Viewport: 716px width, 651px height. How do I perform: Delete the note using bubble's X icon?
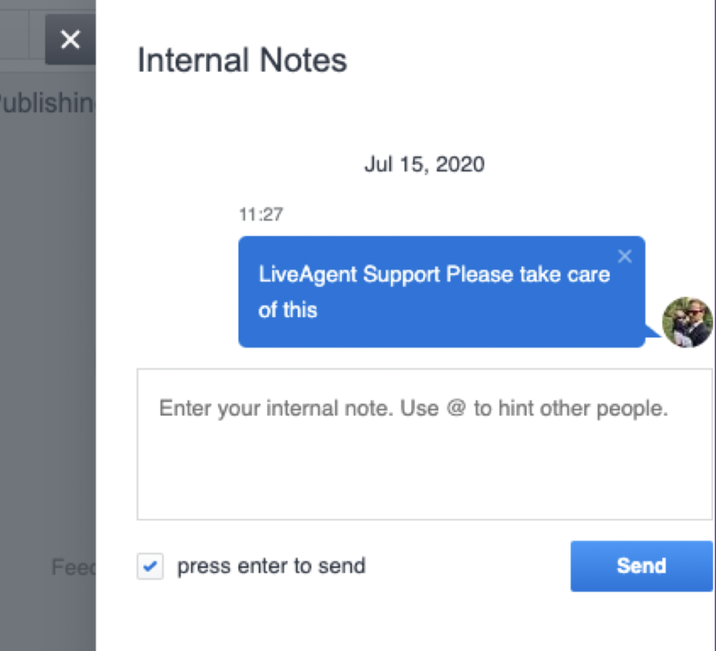coord(624,256)
